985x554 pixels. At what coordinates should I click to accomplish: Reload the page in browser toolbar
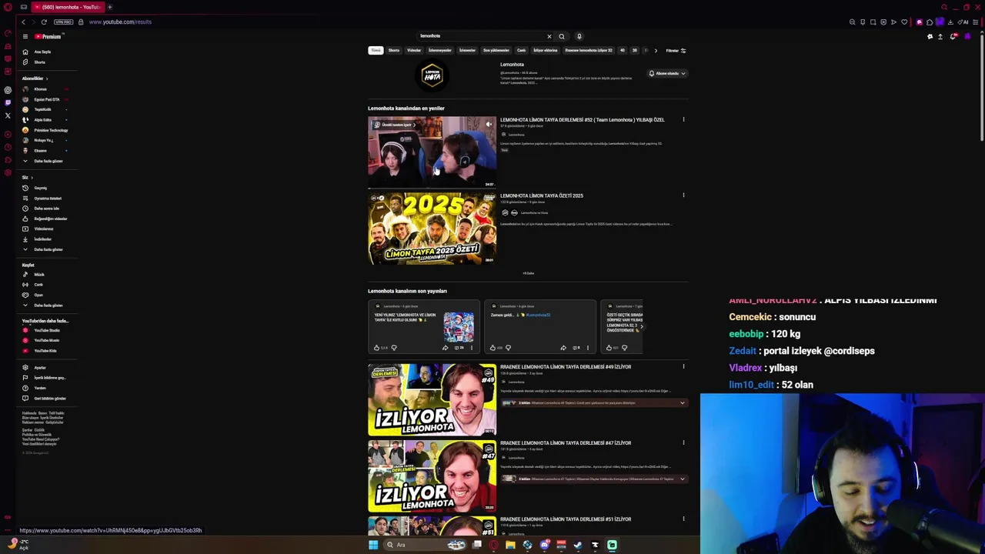(44, 22)
